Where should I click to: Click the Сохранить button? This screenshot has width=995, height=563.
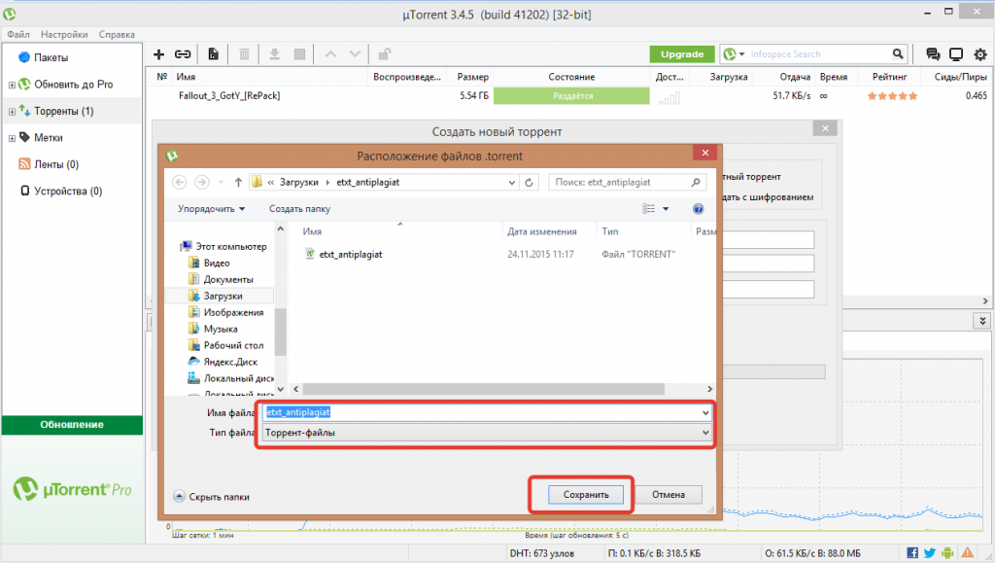(585, 495)
